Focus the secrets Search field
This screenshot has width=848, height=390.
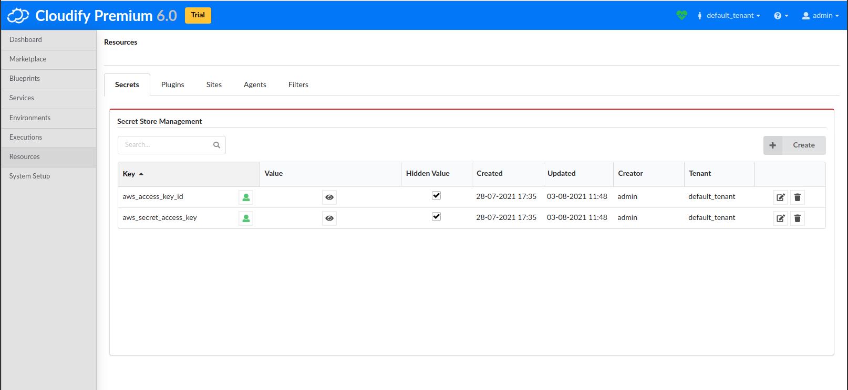point(166,145)
